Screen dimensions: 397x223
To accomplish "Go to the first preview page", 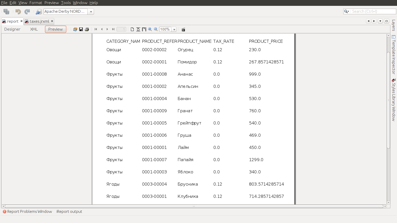I will tap(96, 29).
